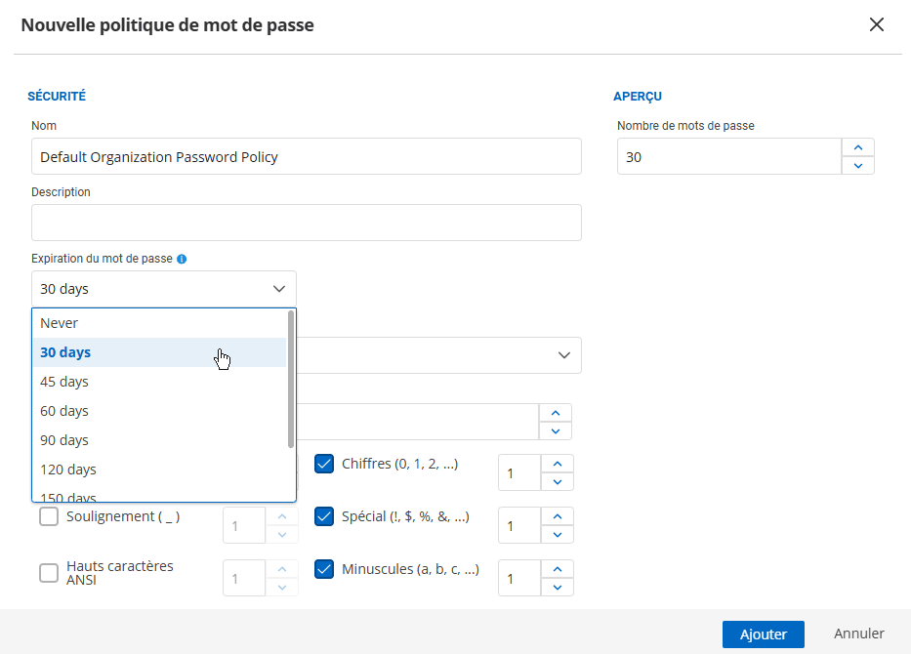Click the up arrow on the Souligement counter
Screen dimensions: 911x654
pyautogui.click(x=283, y=514)
